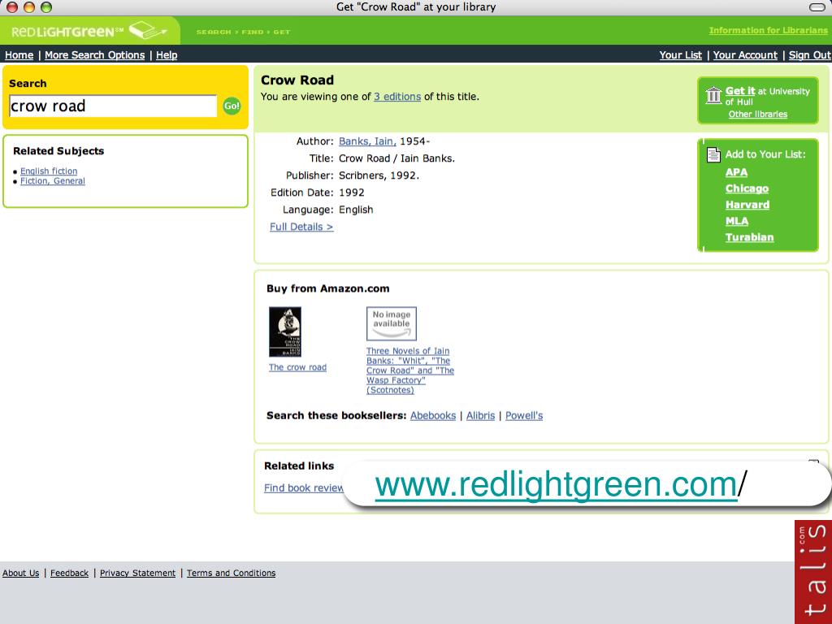Open Find book reviews link
The height and width of the screenshot is (624, 832).
[304, 487]
